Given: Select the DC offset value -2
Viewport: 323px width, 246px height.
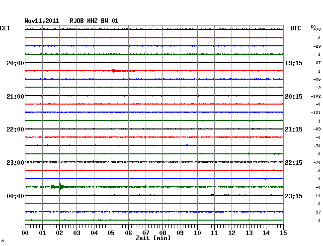Looking at the screenshot, I should [x=318, y=88].
